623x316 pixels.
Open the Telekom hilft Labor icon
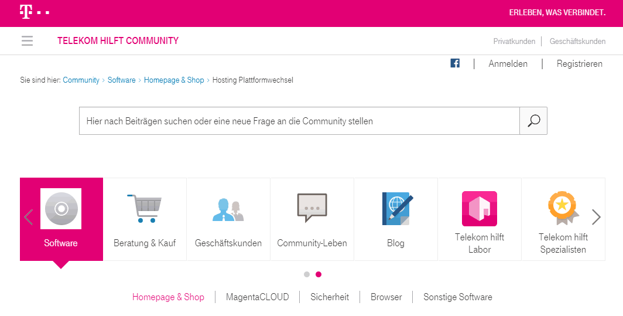click(479, 209)
